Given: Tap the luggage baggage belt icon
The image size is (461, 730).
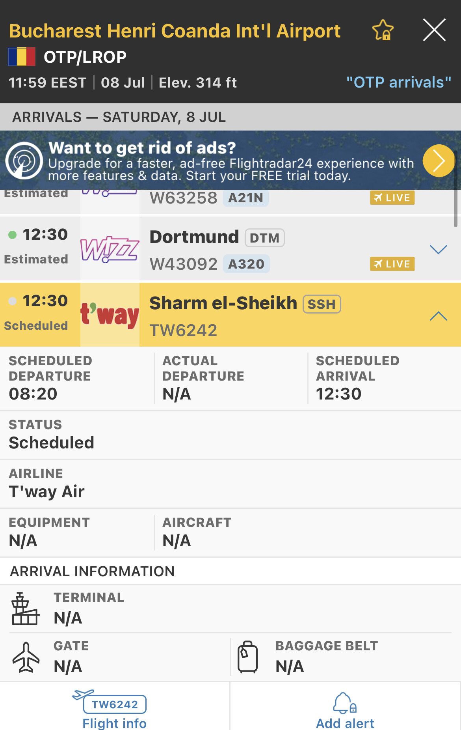Looking at the screenshot, I should [247, 657].
